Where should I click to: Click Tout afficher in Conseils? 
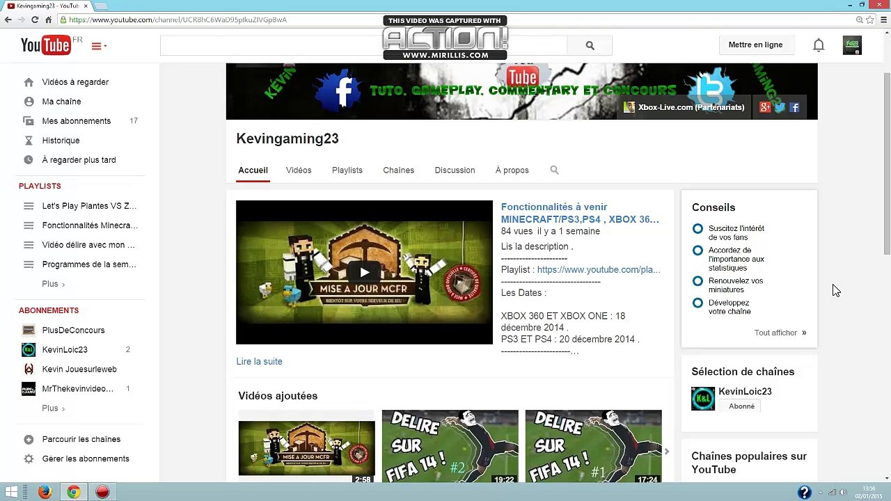780,333
